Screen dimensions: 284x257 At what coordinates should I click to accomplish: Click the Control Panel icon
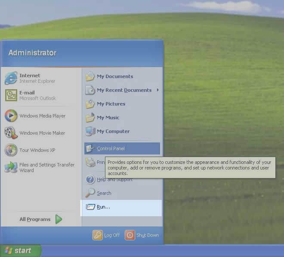90,148
